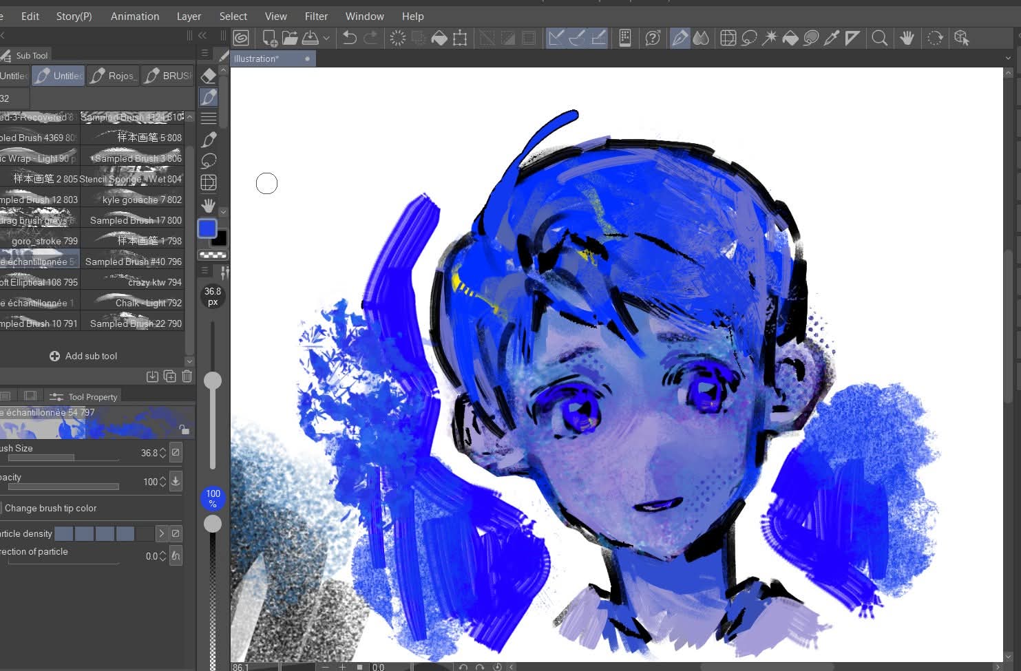The image size is (1021, 671).
Task: Open the Story(P) menu
Action: point(74,16)
